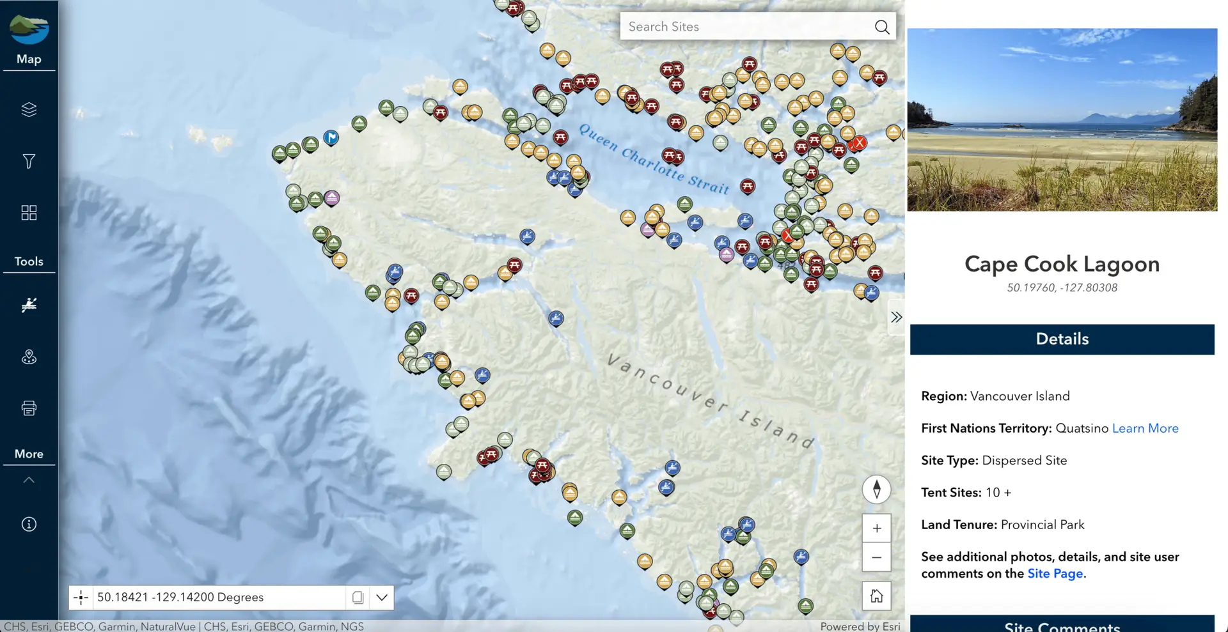Click the Search Sites input field

point(745,27)
